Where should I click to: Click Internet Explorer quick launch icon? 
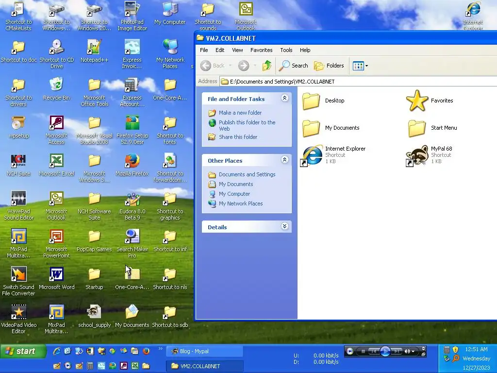tap(57, 351)
